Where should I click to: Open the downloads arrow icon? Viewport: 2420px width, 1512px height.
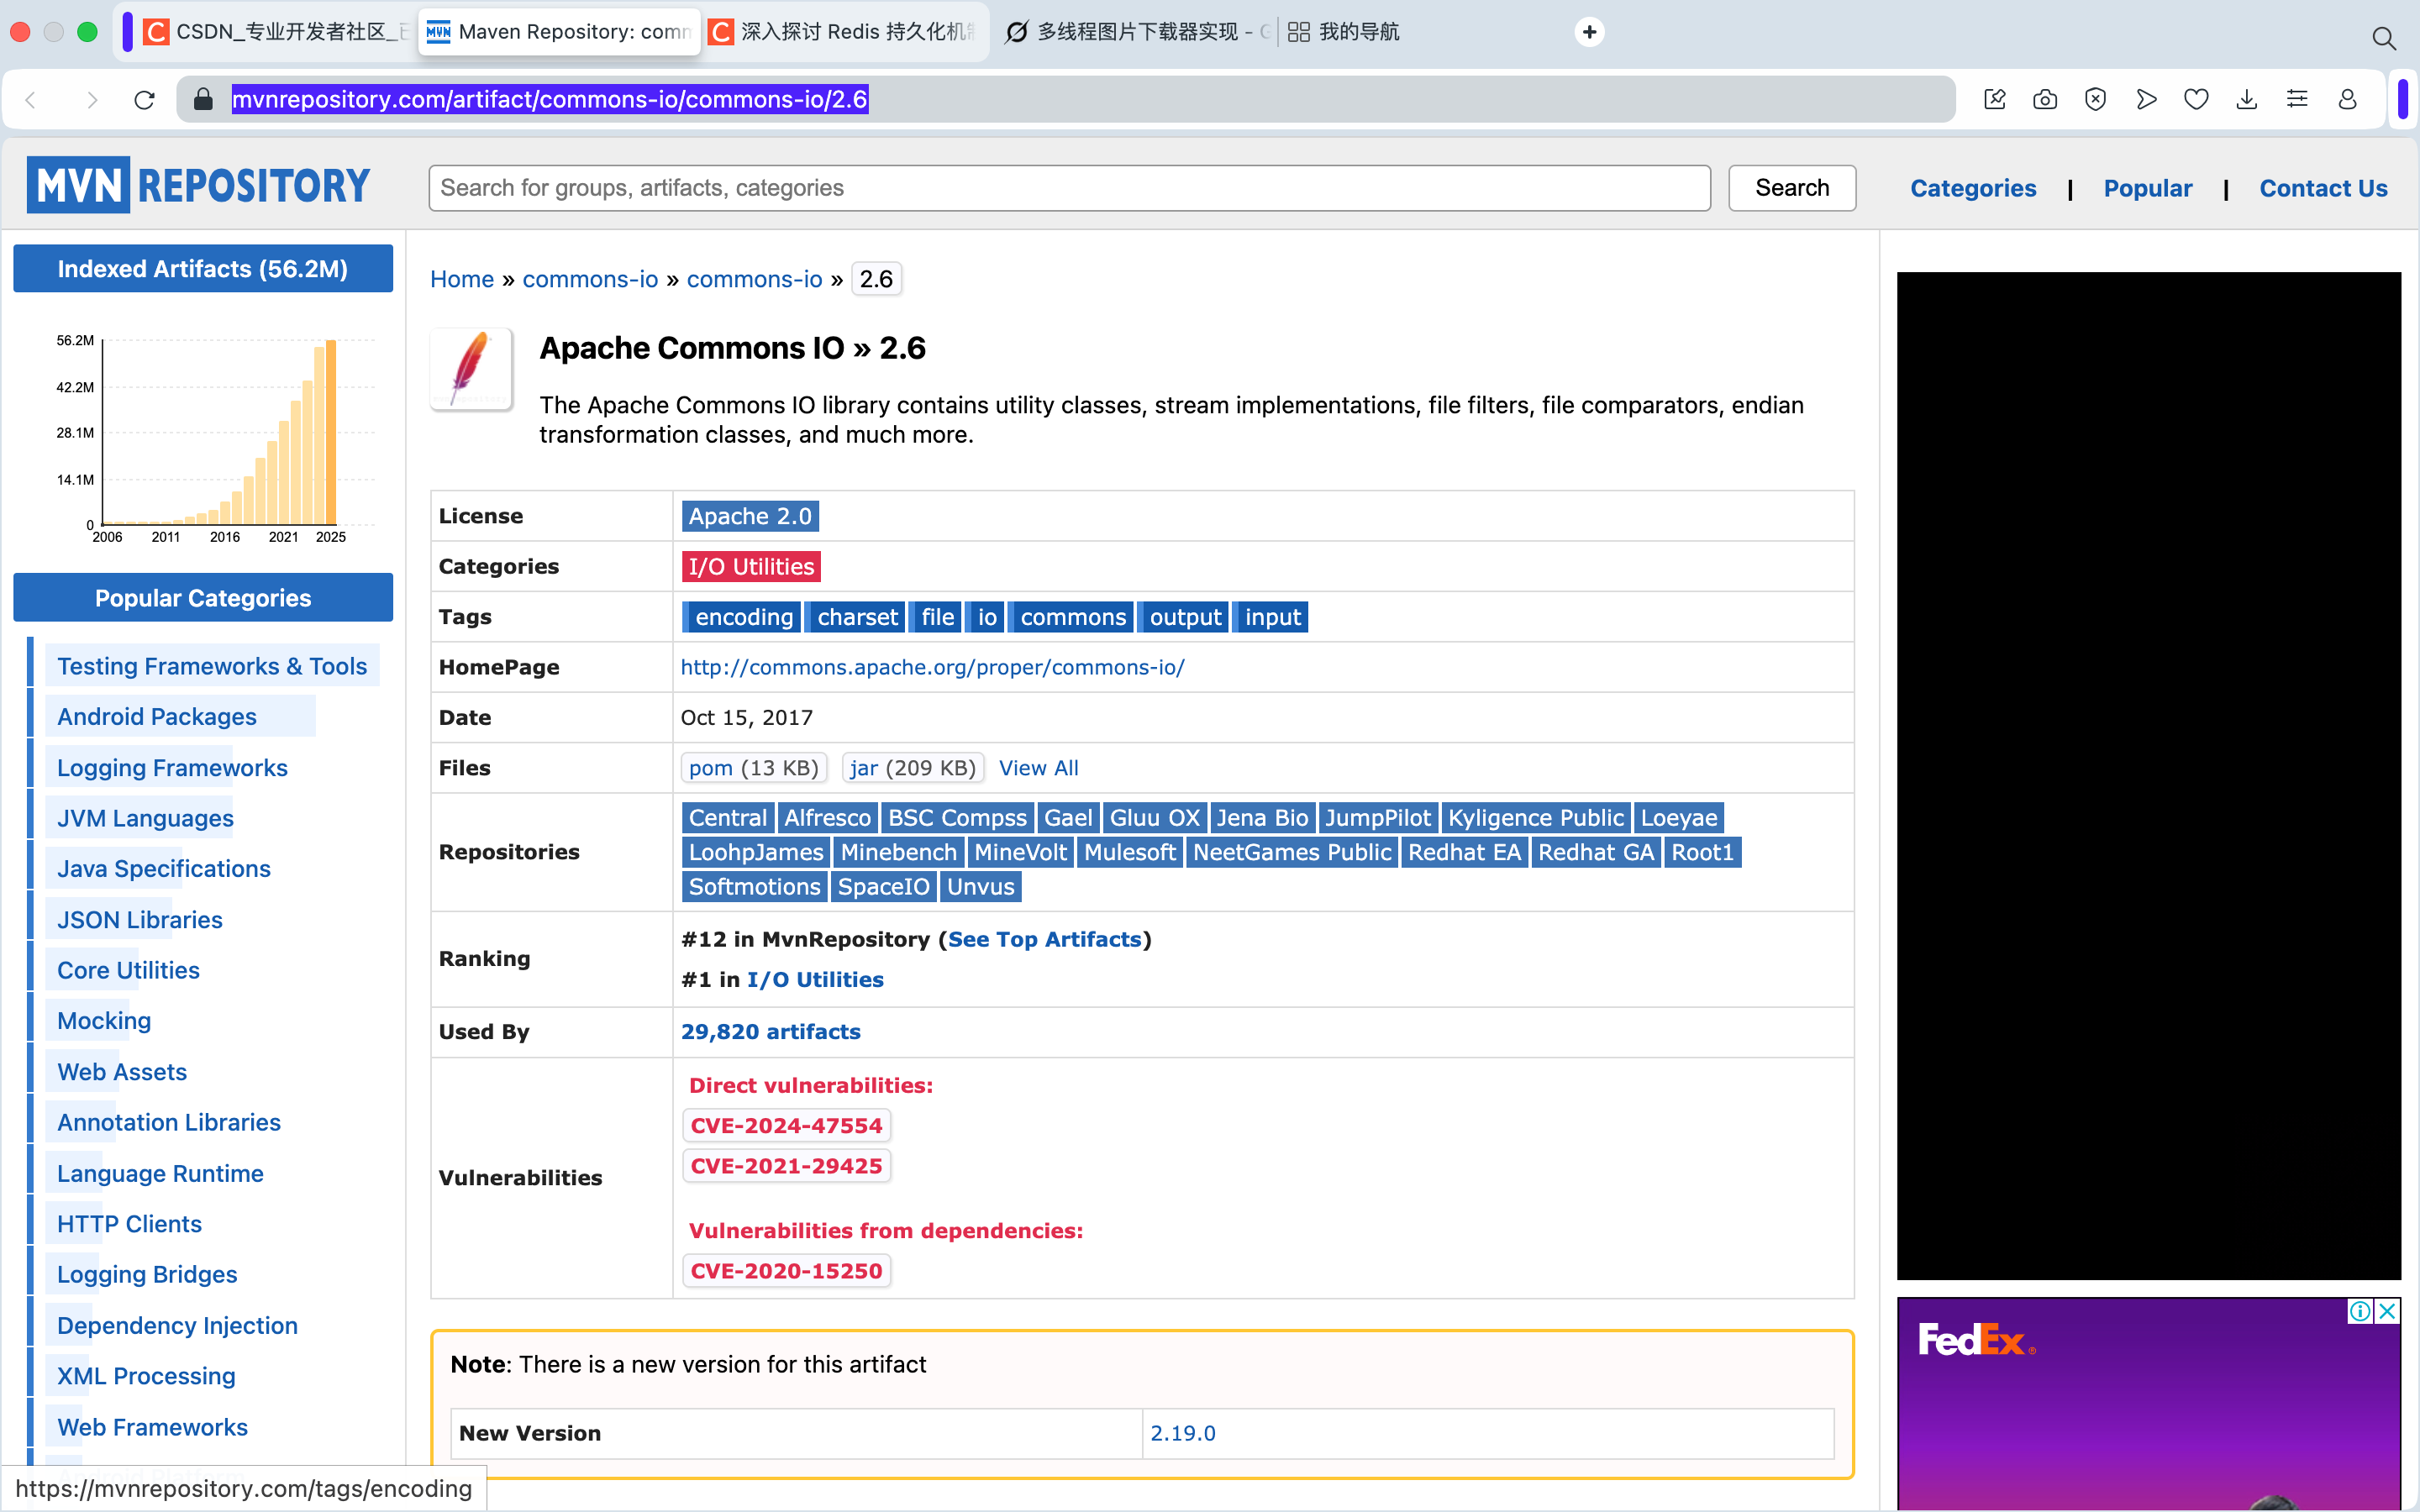pos(2246,99)
